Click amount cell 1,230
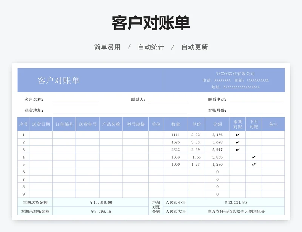Image resolution: width=302 pixels, height=232 pixels. pos(217,164)
